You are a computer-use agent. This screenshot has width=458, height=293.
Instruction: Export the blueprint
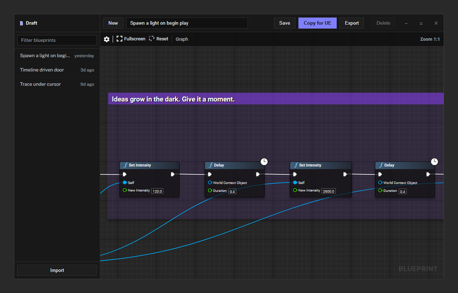pos(352,23)
